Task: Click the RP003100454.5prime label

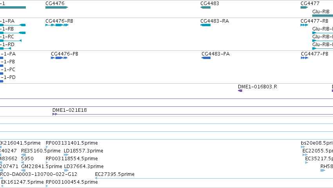Action: tap(72, 182)
